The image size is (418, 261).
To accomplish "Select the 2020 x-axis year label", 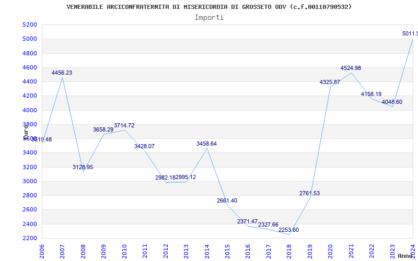I will pos(331,252).
